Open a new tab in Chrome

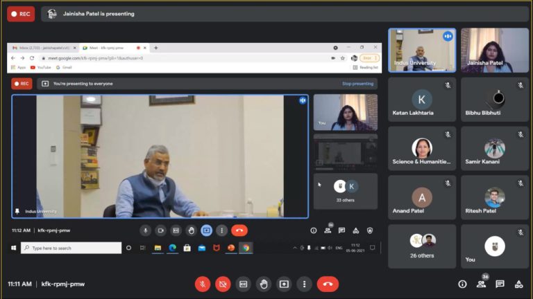click(156, 48)
